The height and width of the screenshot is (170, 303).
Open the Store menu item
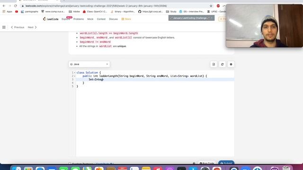coord(126,19)
